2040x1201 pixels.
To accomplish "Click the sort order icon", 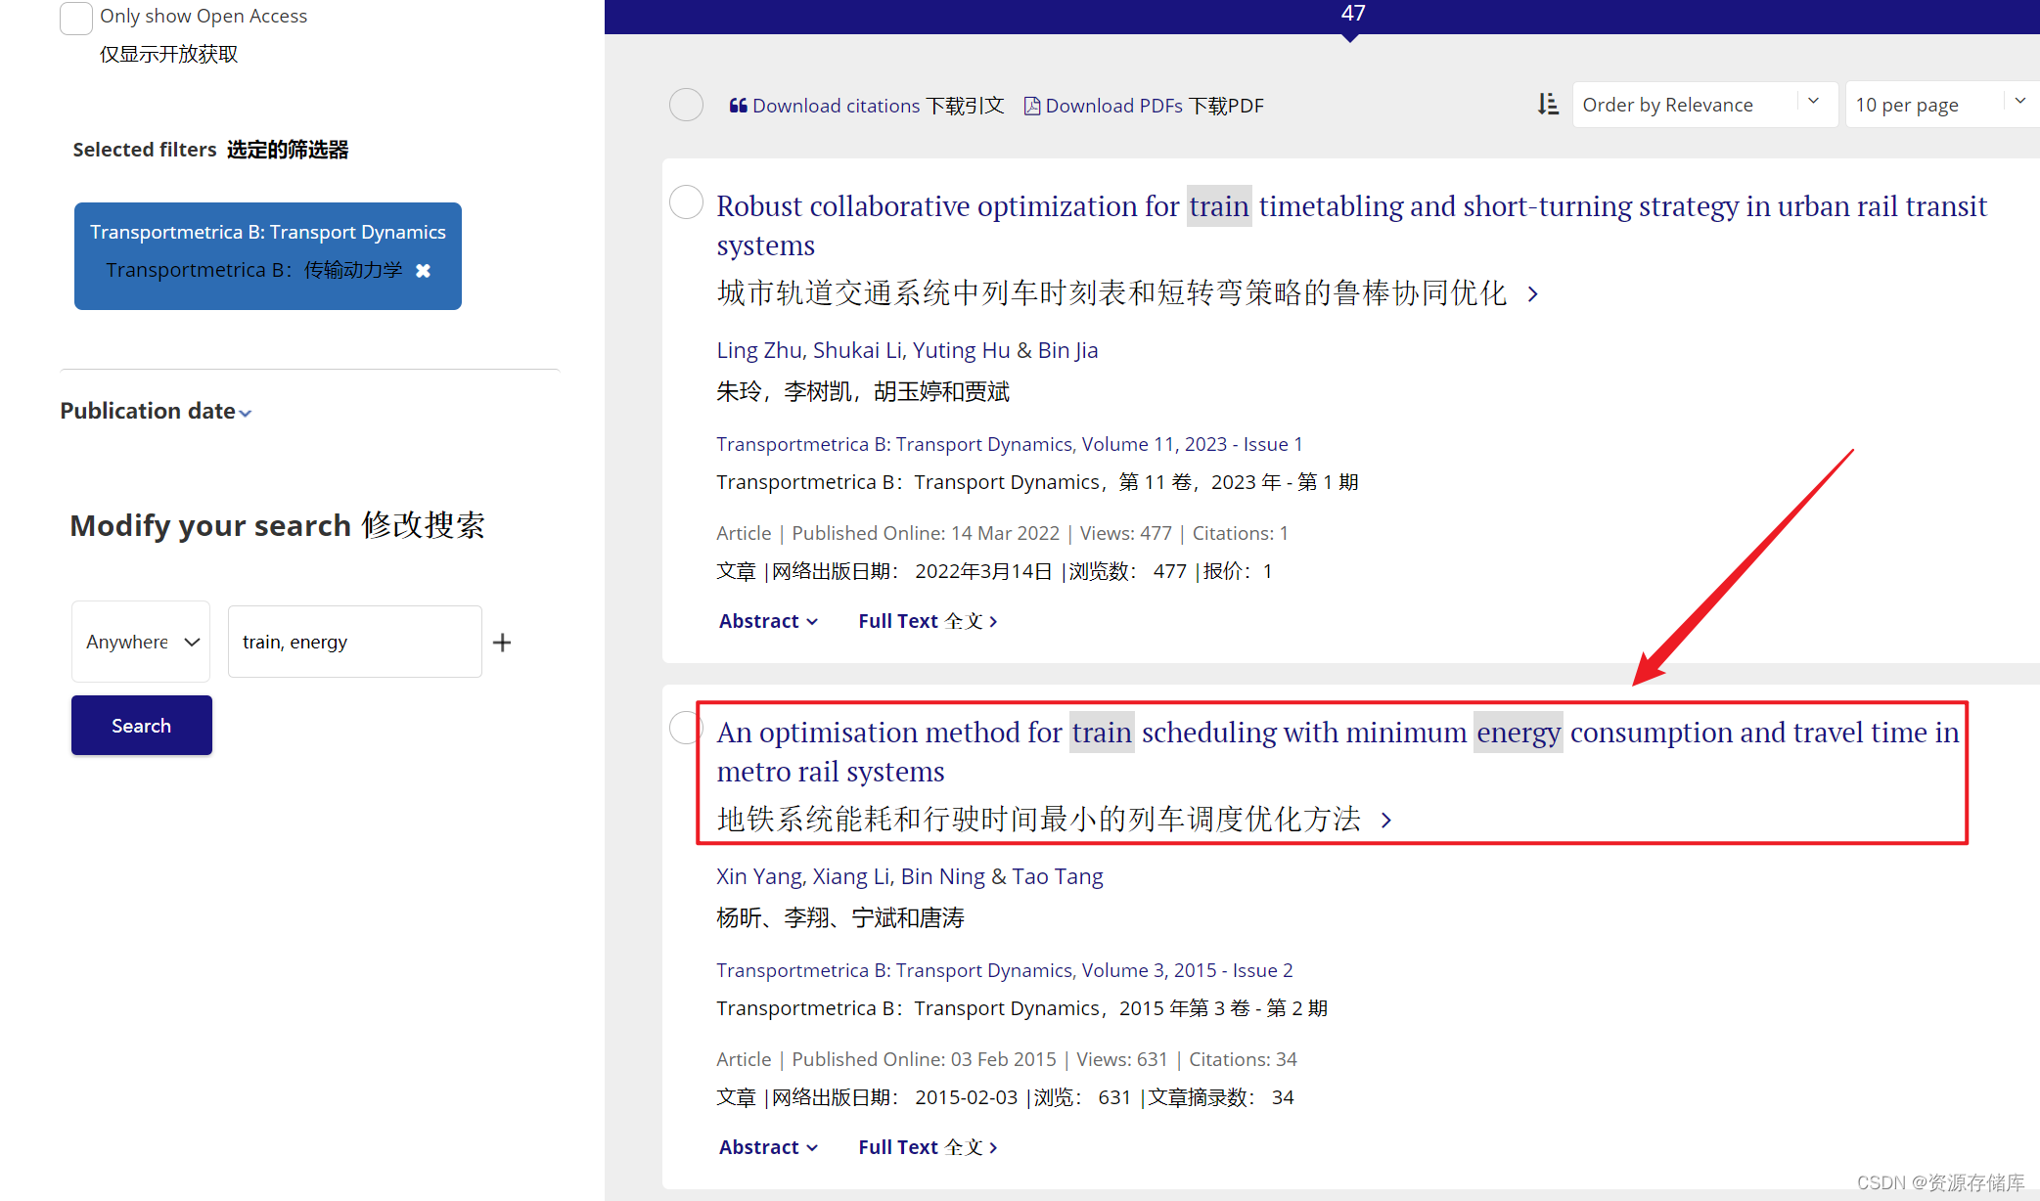I will click(x=1547, y=105).
